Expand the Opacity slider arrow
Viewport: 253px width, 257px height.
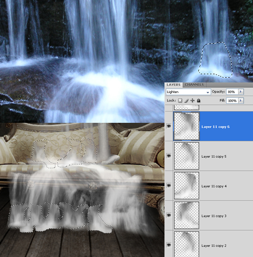click(x=241, y=92)
